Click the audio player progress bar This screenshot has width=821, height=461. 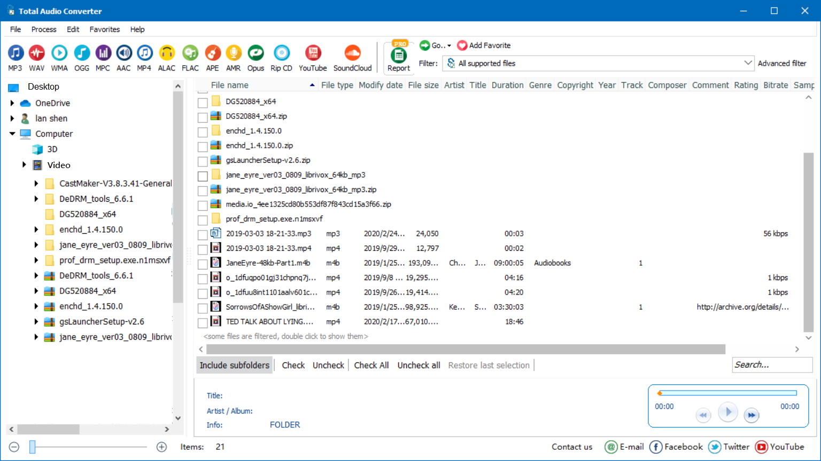[728, 393]
